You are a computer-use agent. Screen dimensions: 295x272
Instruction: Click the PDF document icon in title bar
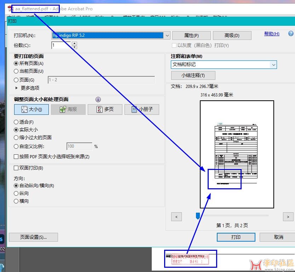[11, 8]
